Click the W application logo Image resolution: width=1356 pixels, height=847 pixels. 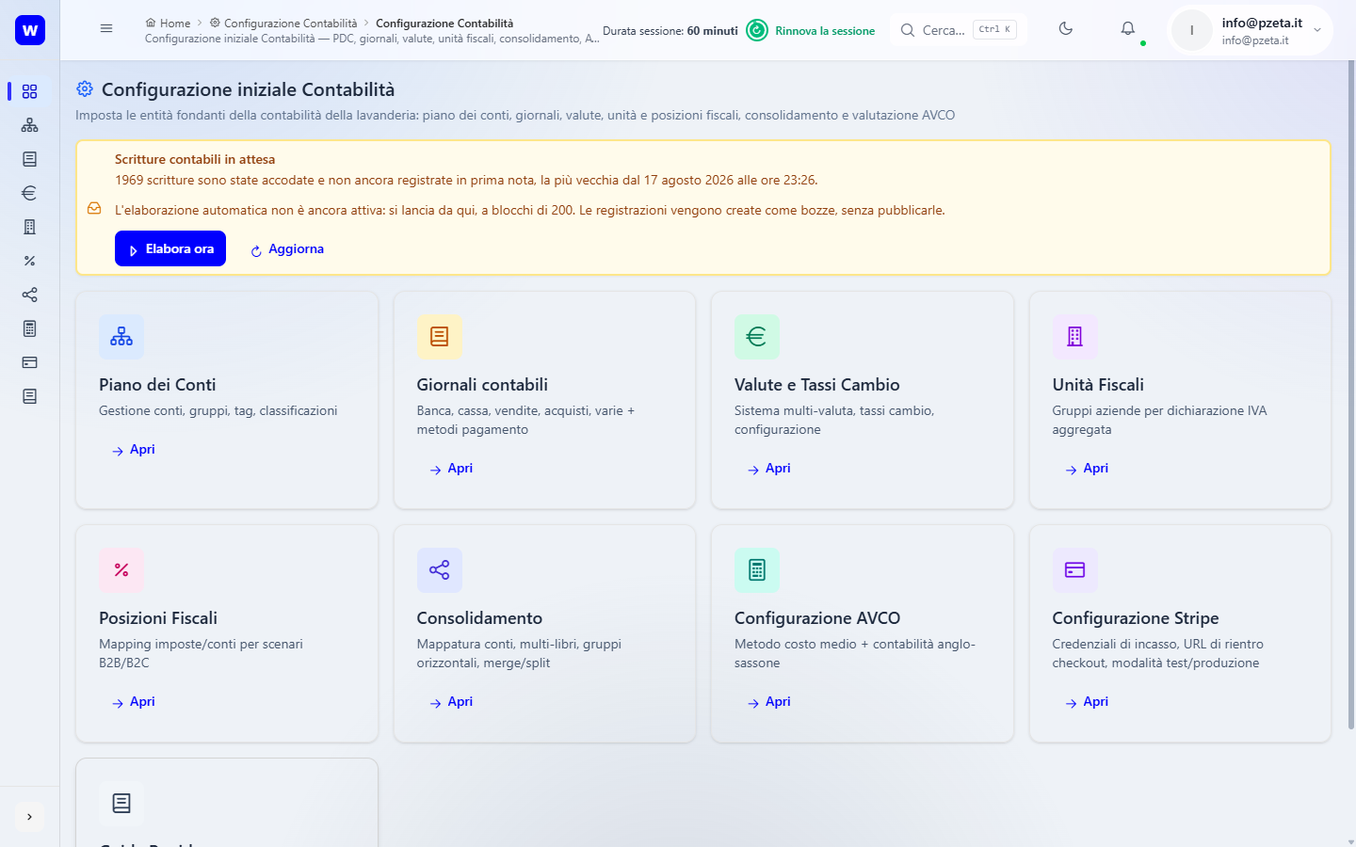point(30,30)
